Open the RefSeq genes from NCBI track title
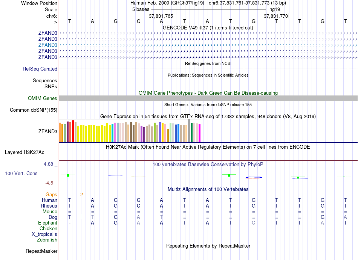 (x=208, y=63)
